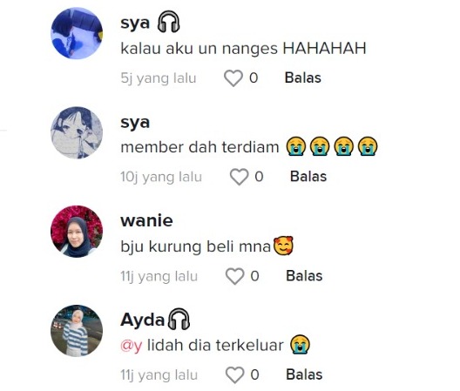Open the first sya username with headphones
This screenshot has width=460, height=391.
coord(150,23)
